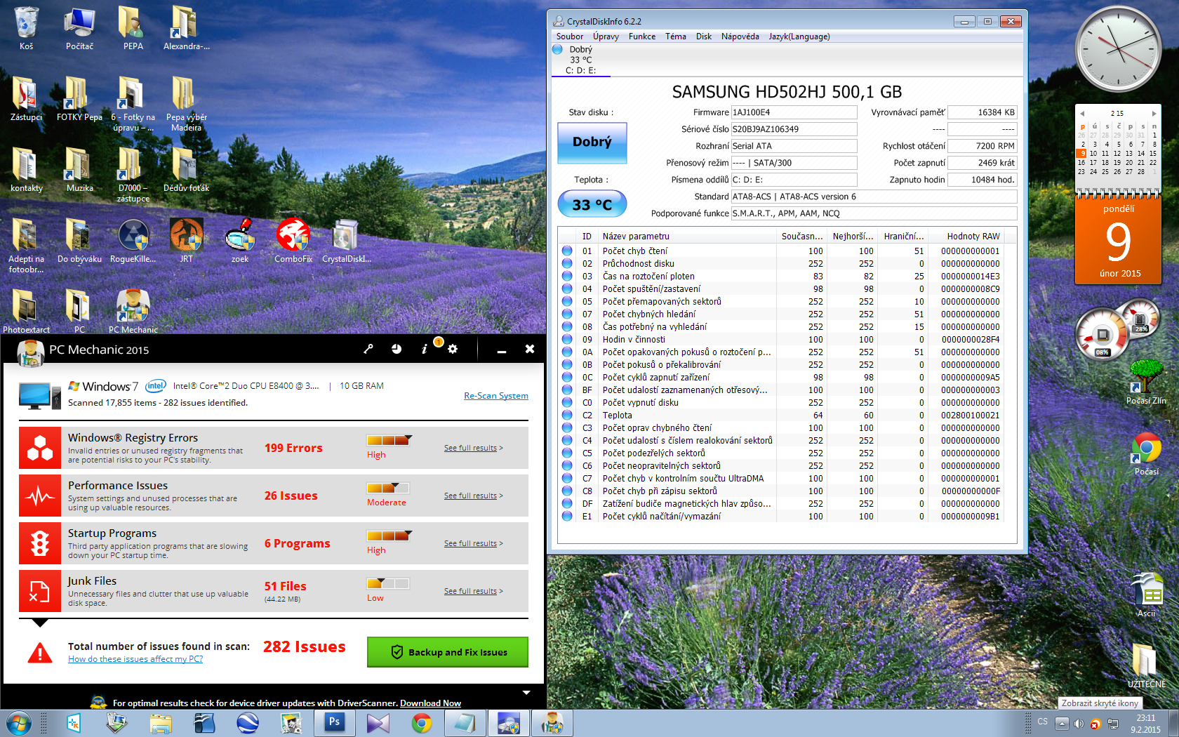See full results for Registry Errors
Screen dimensions: 1179x737
(x=470, y=448)
